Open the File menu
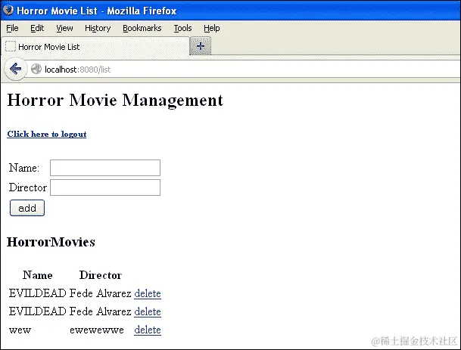This screenshot has width=461, height=350. pos(12,28)
